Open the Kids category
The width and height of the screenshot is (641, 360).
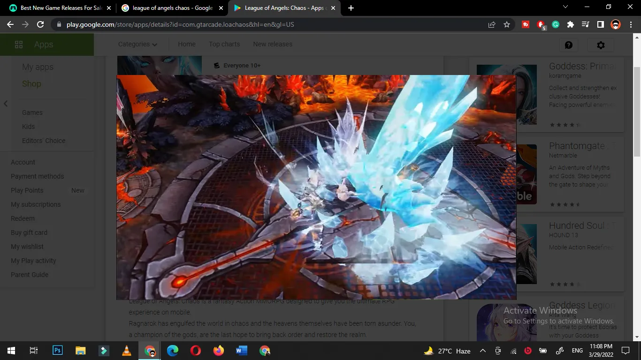coord(28,127)
